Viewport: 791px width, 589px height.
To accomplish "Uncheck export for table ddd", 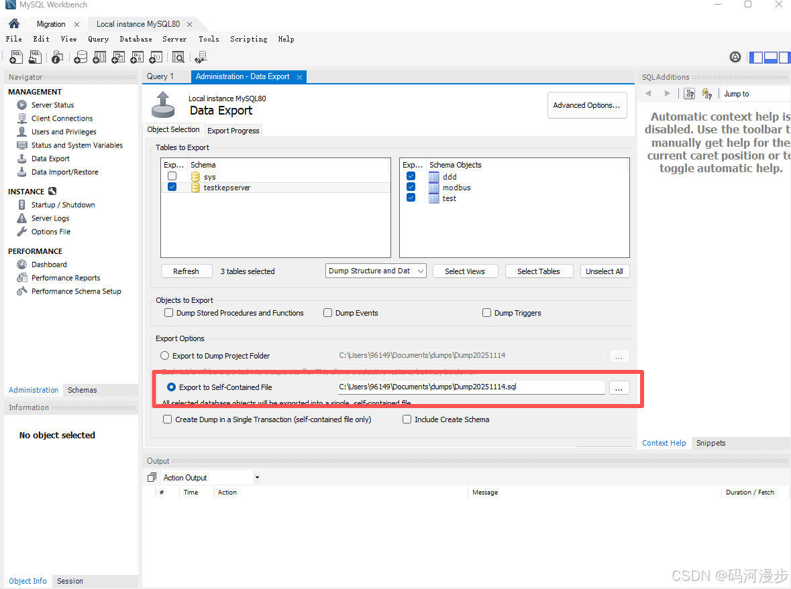I will [411, 176].
